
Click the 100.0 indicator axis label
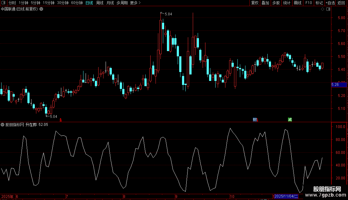(340, 127)
